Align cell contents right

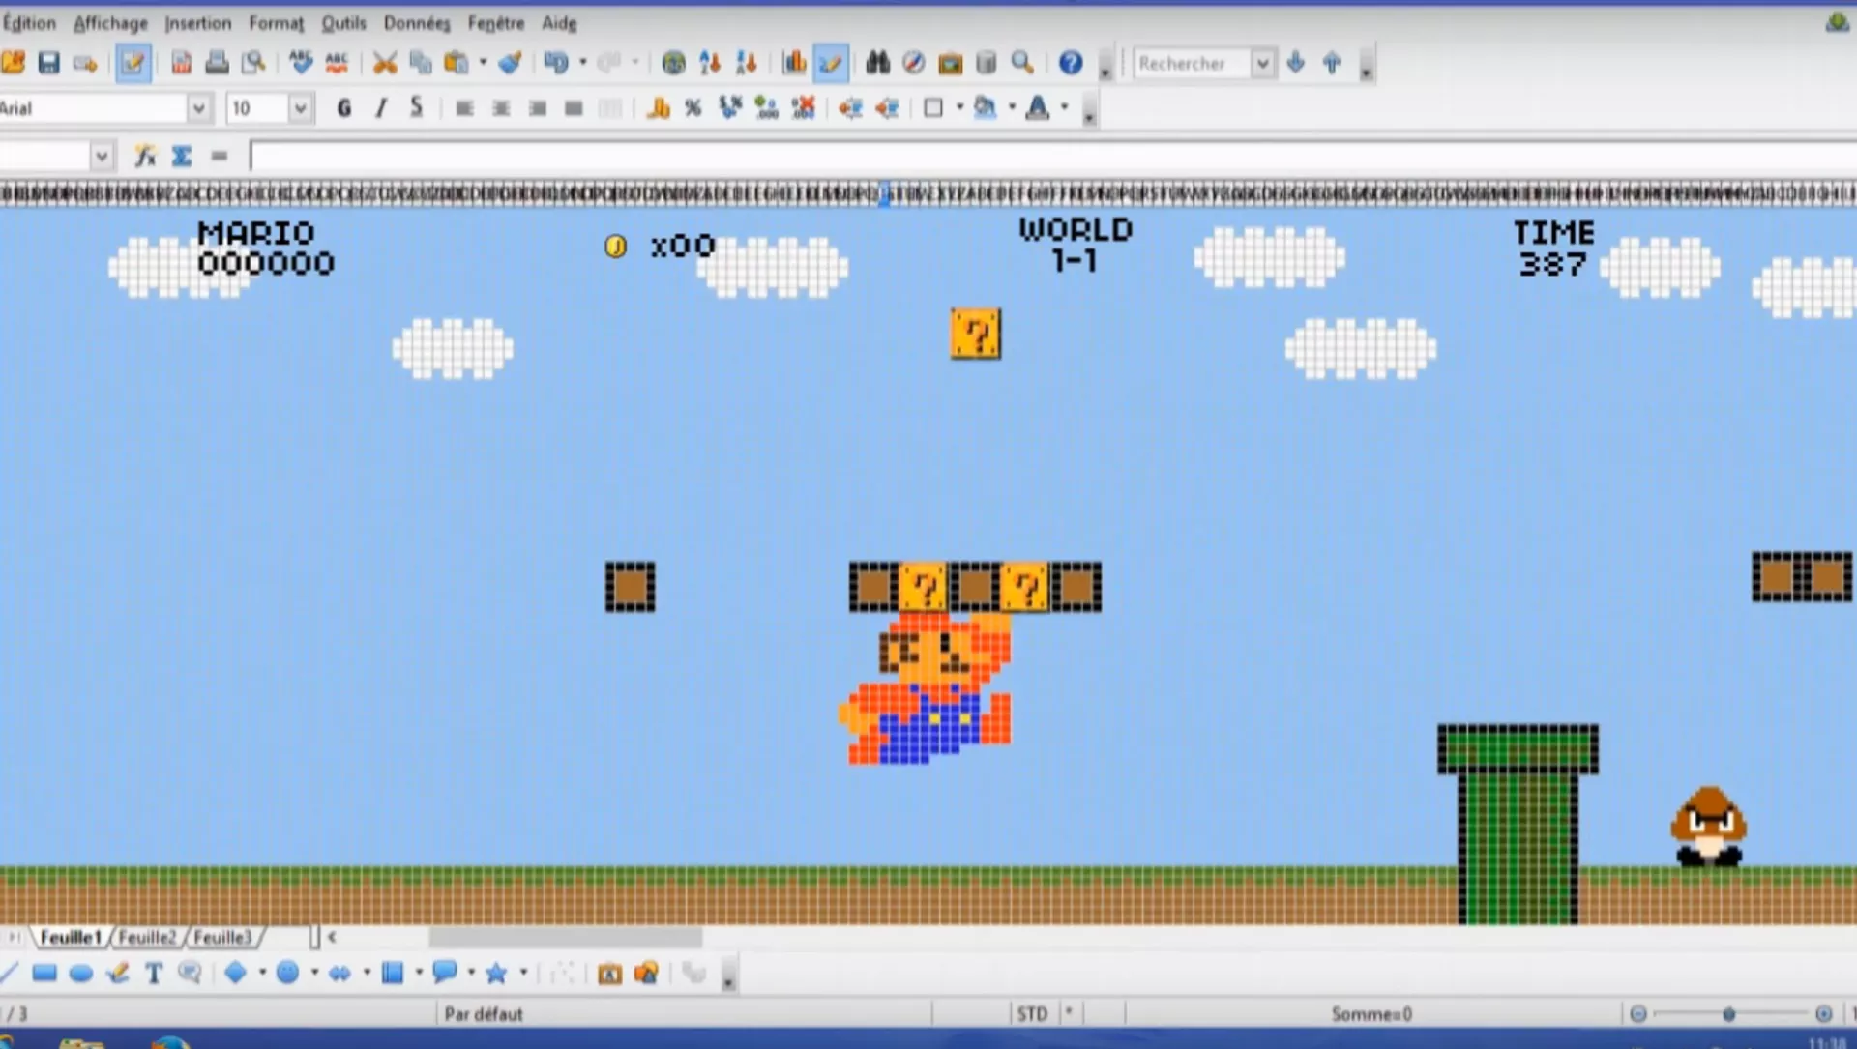(x=537, y=108)
